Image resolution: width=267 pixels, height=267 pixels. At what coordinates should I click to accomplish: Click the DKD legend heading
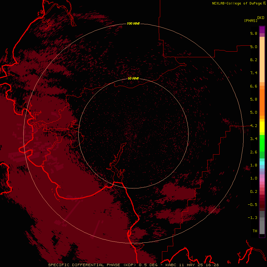[261, 18]
